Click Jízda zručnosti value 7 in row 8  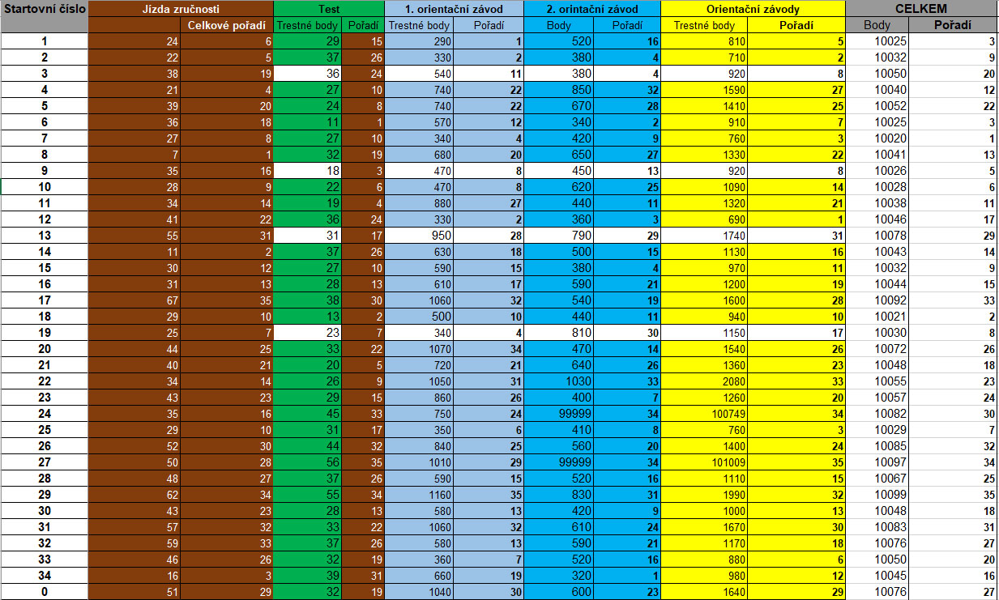pyautogui.click(x=134, y=154)
